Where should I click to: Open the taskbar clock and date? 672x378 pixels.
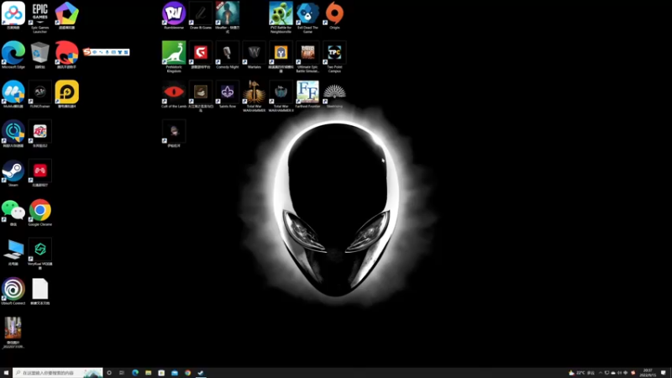pos(648,373)
